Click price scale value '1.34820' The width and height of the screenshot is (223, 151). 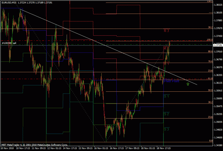[x=218, y=130]
